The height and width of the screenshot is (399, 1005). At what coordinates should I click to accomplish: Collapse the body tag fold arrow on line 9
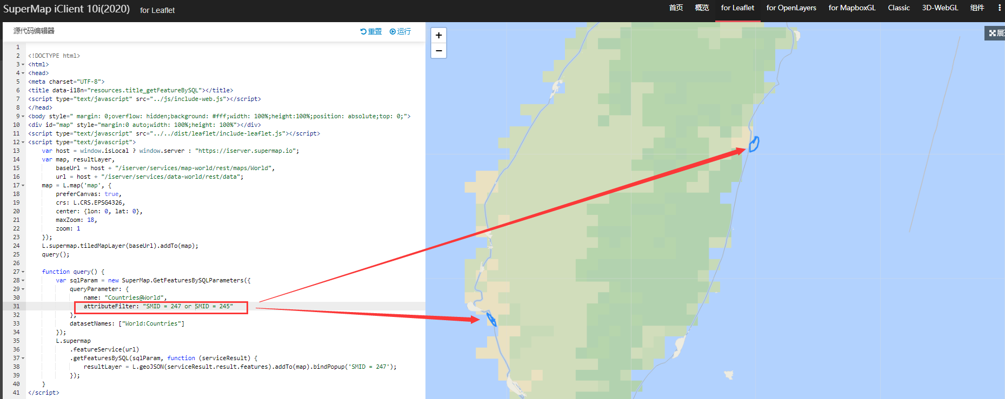tap(23, 117)
